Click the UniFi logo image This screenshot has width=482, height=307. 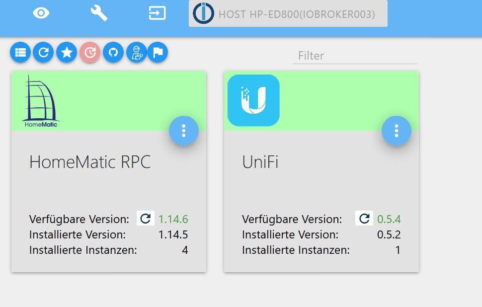point(253,100)
